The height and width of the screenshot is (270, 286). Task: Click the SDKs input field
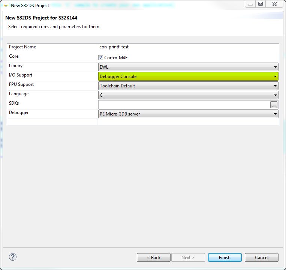coord(184,105)
